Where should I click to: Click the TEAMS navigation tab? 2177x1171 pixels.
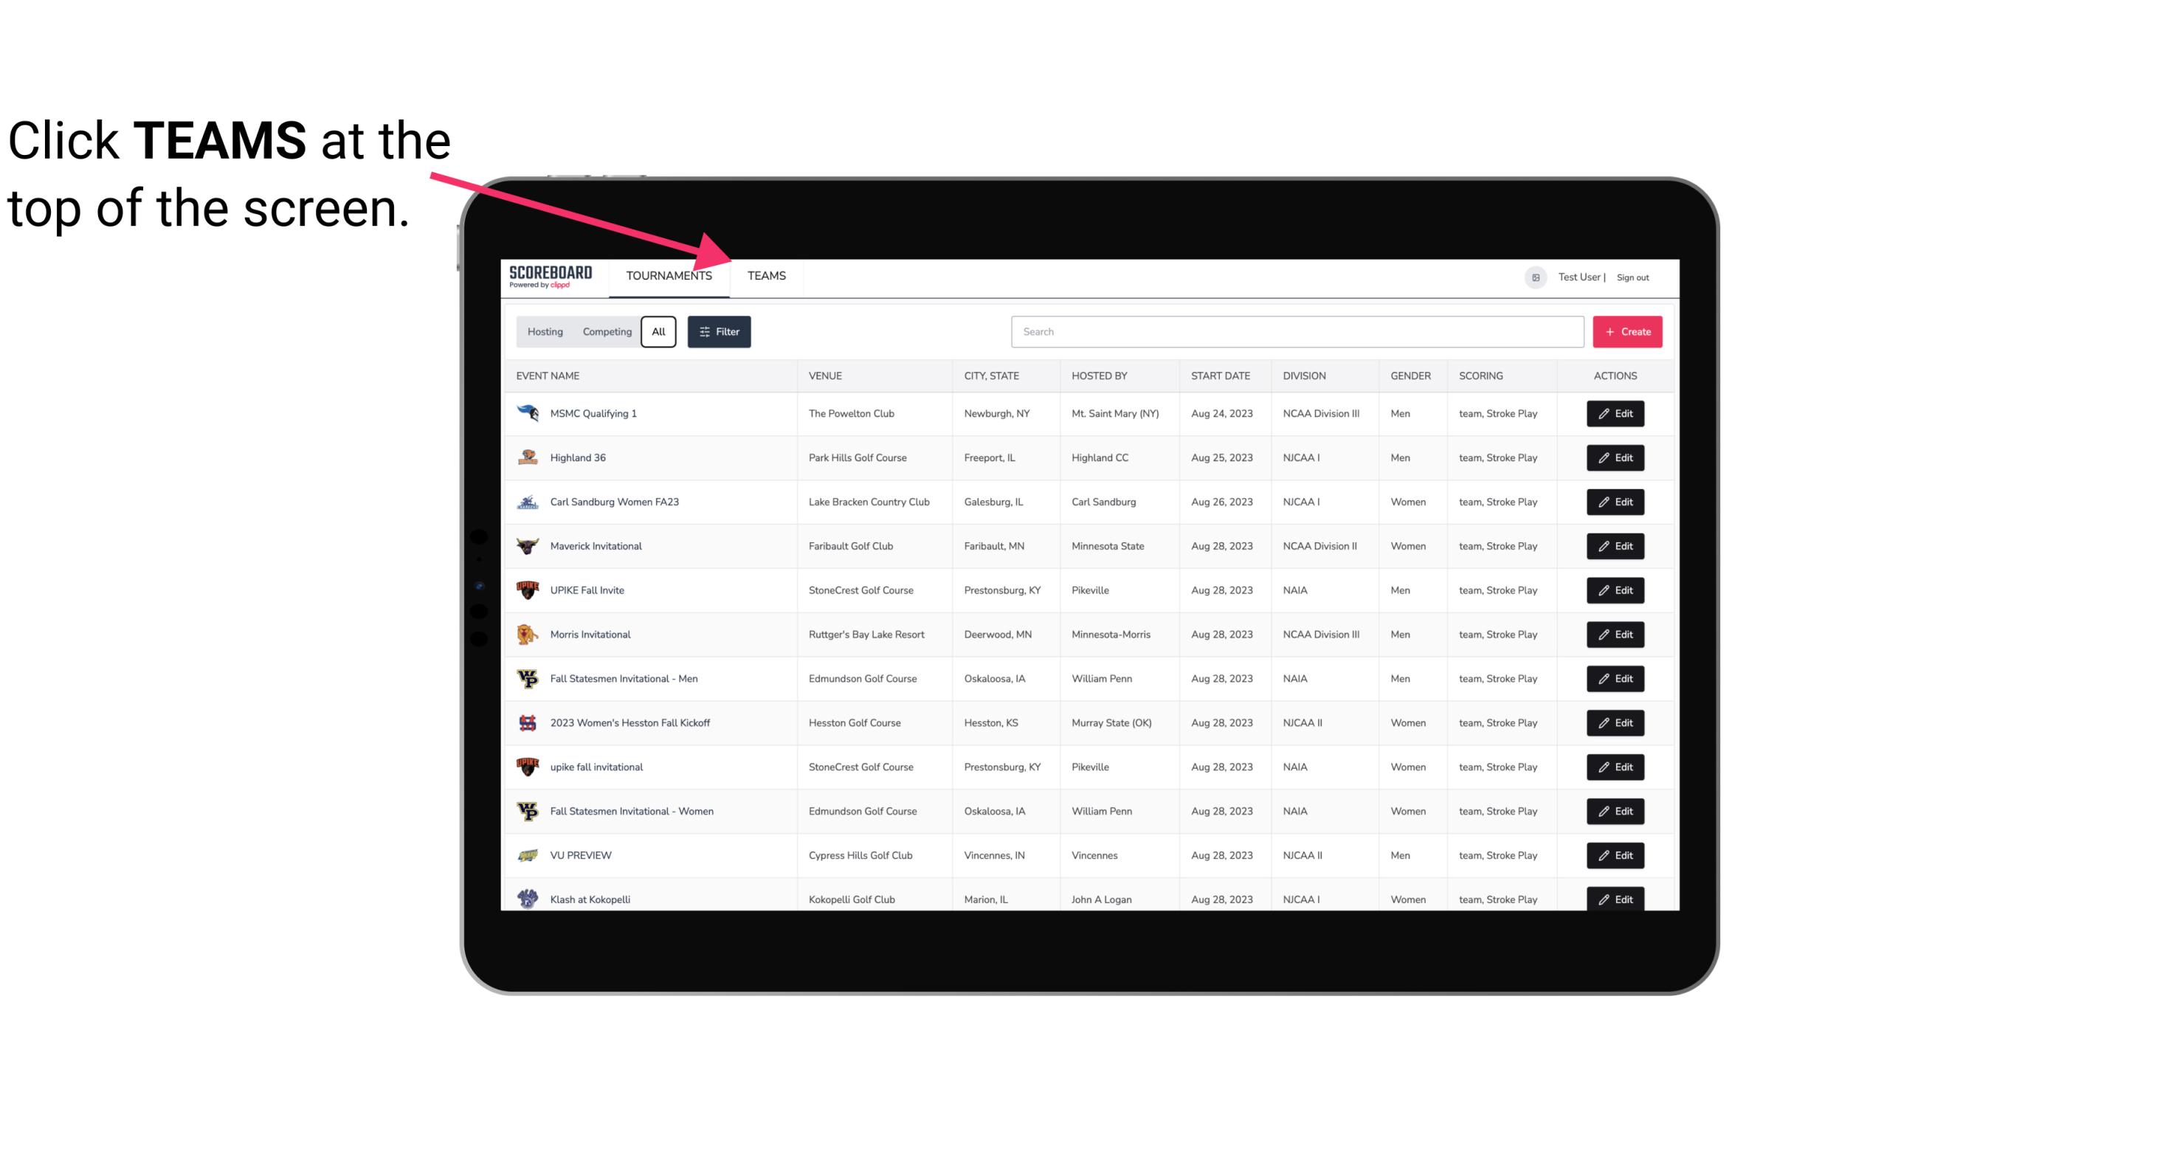[765, 275]
